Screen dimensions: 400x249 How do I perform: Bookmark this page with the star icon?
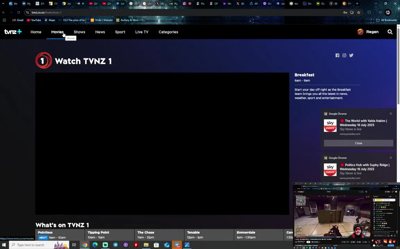click(x=358, y=12)
